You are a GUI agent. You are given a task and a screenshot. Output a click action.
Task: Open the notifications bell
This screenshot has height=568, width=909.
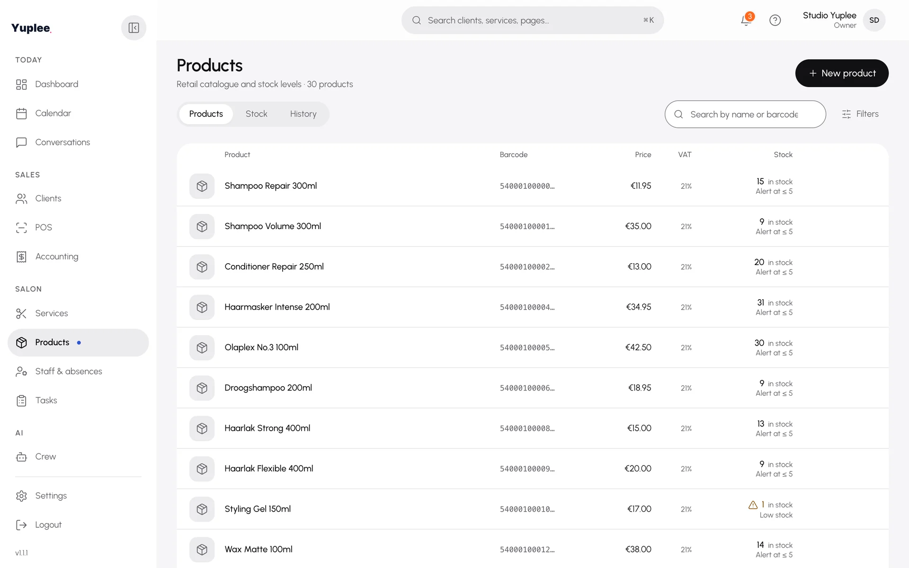coord(746,20)
